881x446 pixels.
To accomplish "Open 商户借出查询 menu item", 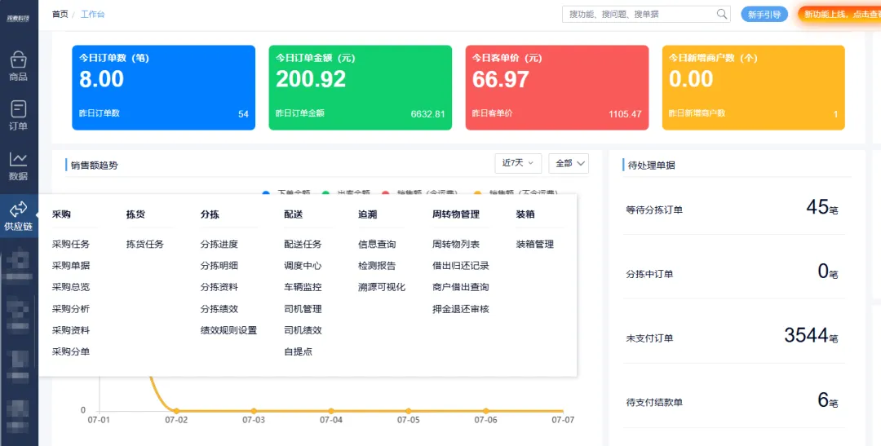I will 461,287.
